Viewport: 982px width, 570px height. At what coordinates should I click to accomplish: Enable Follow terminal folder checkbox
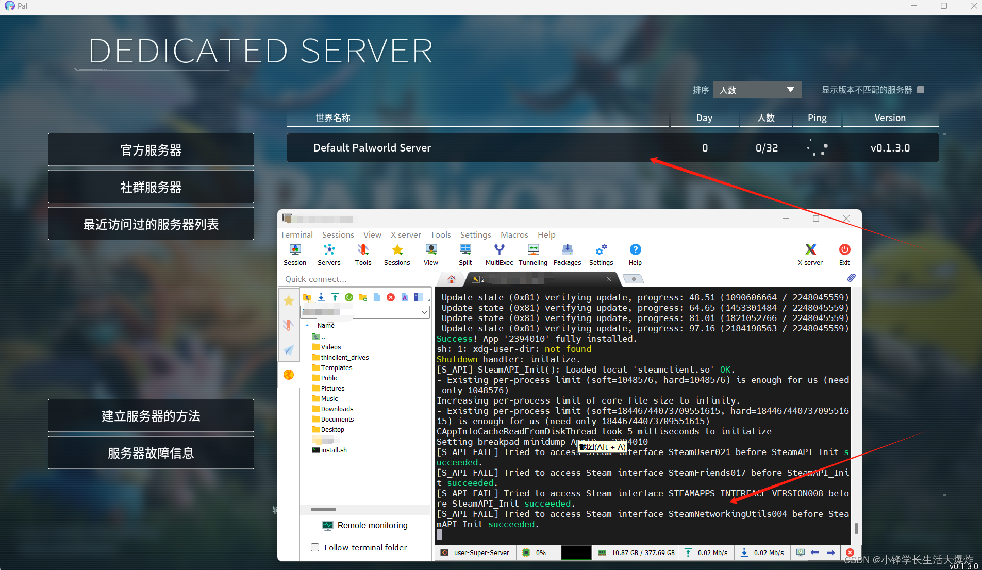(x=315, y=547)
